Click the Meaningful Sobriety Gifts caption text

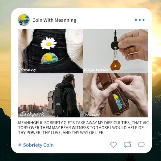[x=84, y=128]
